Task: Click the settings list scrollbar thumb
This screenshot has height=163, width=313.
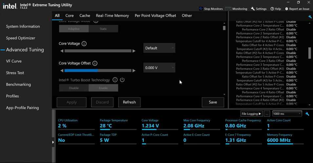Action: pyautogui.click(x=310, y=53)
